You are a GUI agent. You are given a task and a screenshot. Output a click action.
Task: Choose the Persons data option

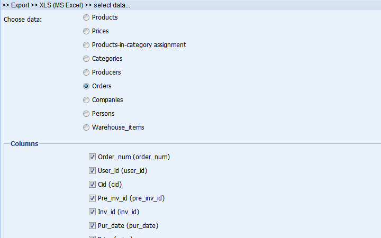[86, 114]
